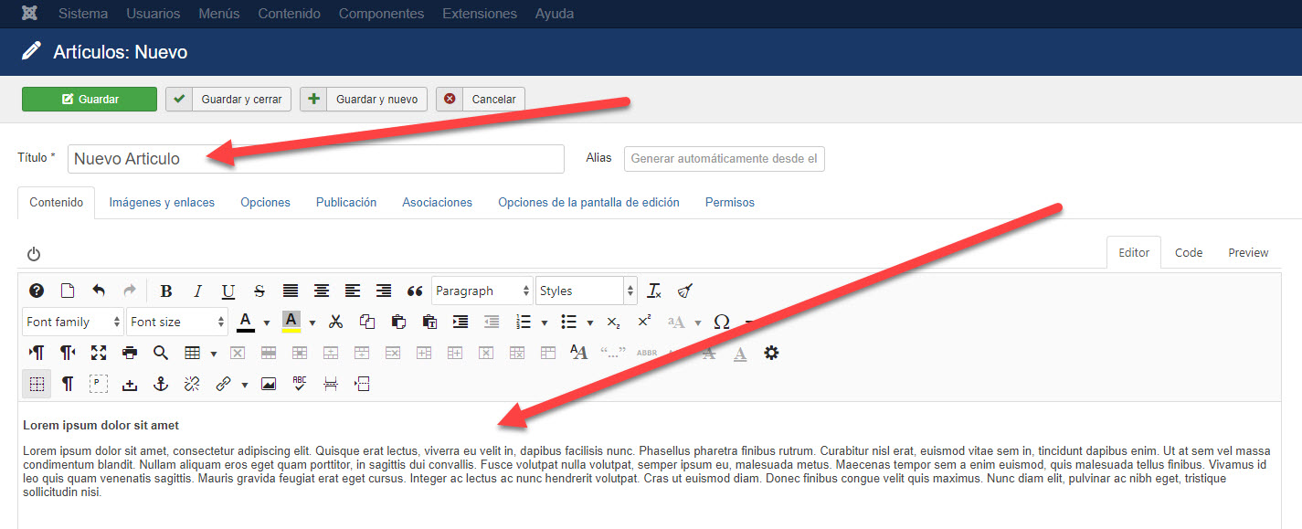Apply justify full alignment
This screenshot has height=529, width=1302.
pos(291,291)
